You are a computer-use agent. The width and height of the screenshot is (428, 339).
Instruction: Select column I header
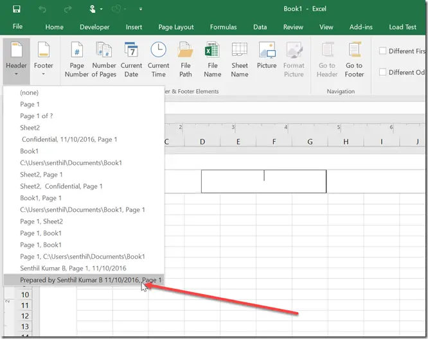coord(382,142)
